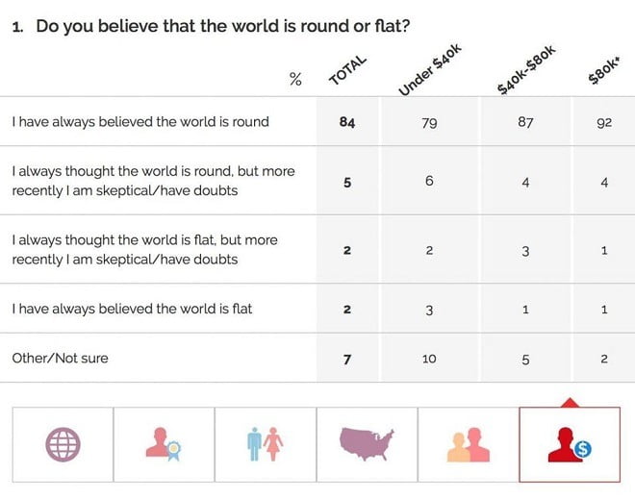Viewport: 635px width, 498px height.
Task: Click the question title about round or flat
Action: coord(211,26)
